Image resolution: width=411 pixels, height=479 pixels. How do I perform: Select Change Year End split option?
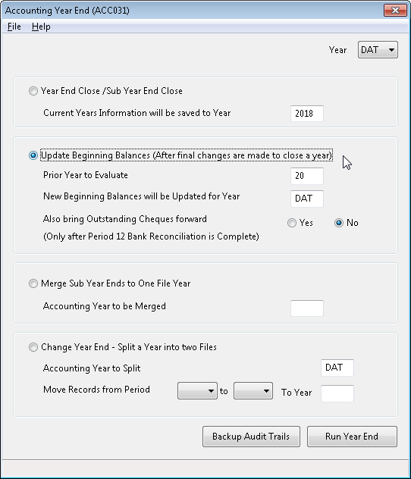(x=33, y=347)
